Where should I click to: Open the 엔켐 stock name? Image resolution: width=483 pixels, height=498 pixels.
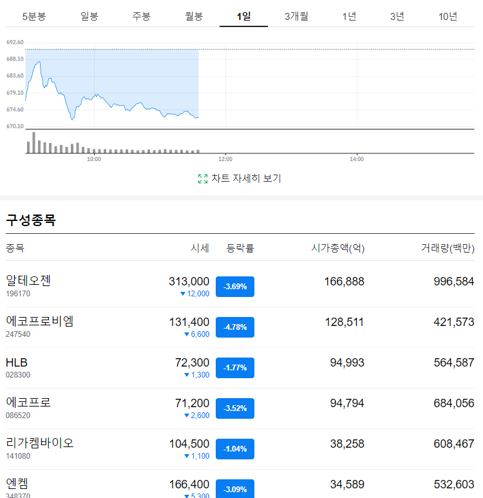tap(17, 484)
